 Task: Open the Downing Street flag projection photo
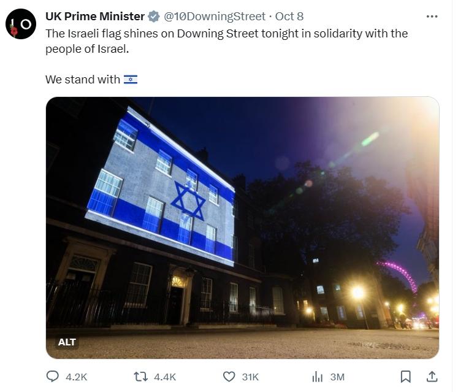pos(242,227)
